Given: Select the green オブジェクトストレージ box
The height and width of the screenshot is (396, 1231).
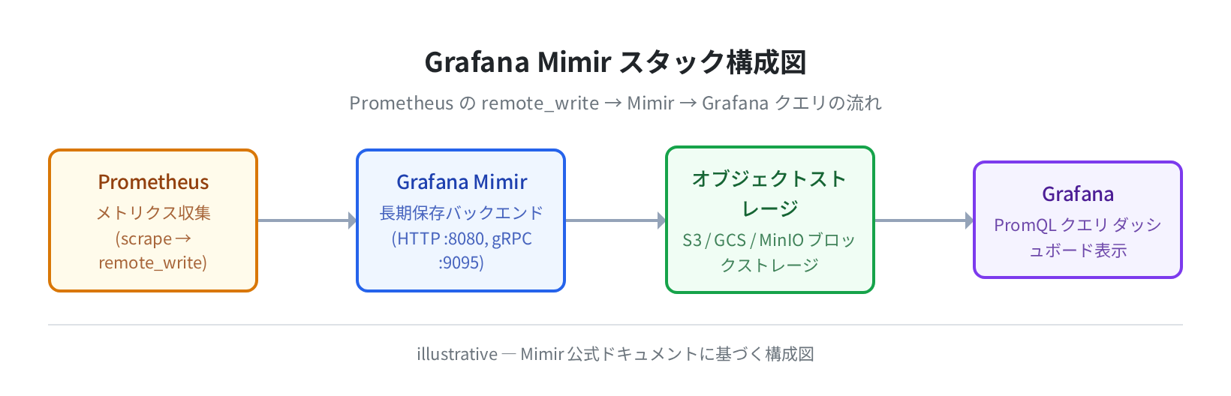Looking at the screenshot, I should [770, 220].
